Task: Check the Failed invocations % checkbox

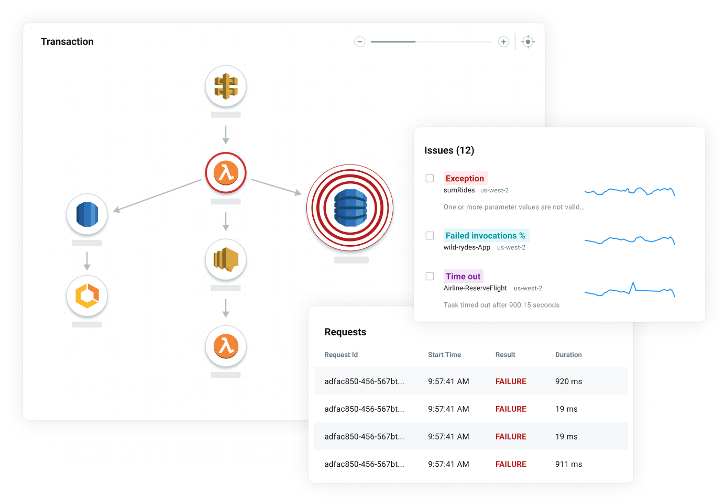Action: click(x=430, y=236)
